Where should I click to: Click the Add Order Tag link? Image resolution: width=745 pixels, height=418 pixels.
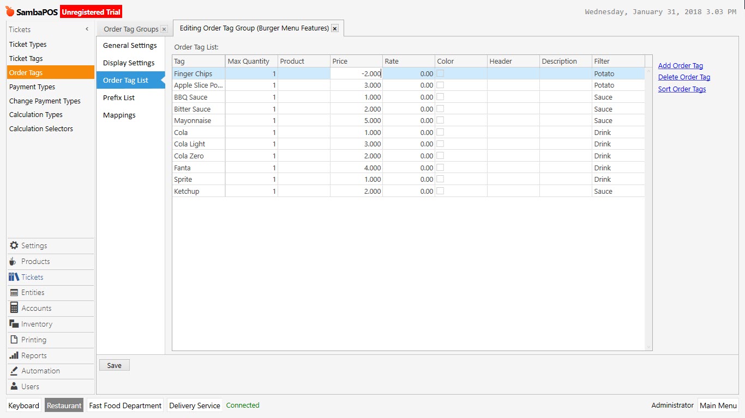680,65
